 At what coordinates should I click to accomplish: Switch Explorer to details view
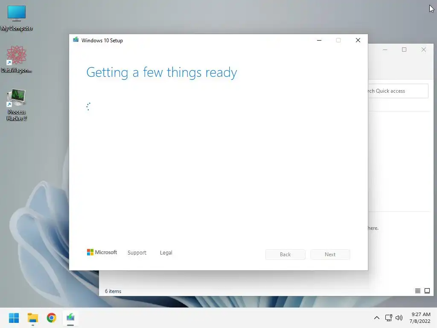coord(417,291)
